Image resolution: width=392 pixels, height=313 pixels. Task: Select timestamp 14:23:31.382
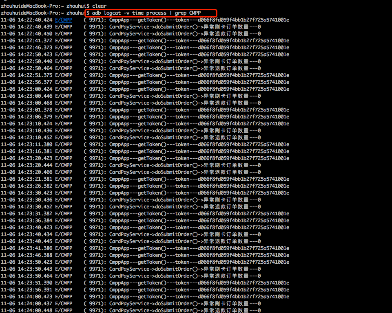35,214
